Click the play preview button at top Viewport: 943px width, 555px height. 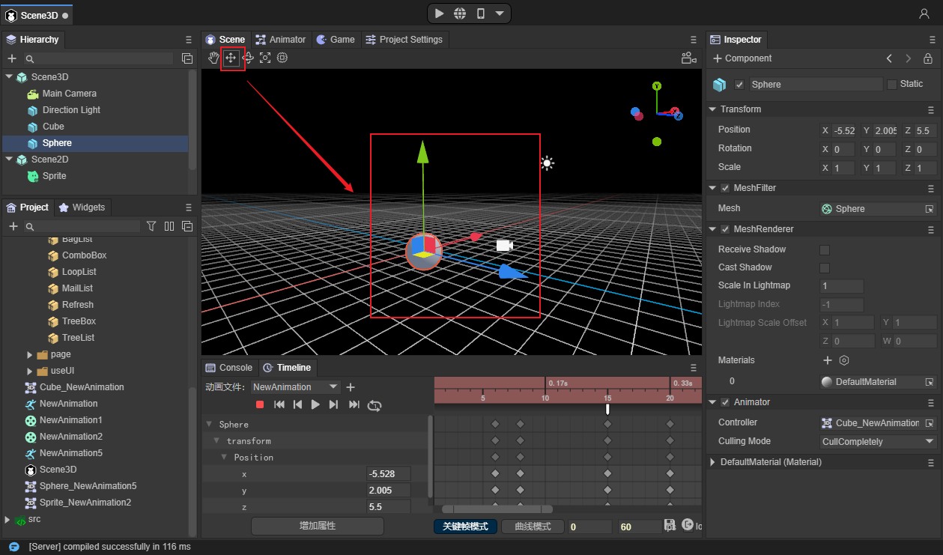(440, 13)
